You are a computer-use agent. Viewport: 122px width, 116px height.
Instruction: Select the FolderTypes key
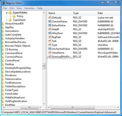[x=12, y=90]
